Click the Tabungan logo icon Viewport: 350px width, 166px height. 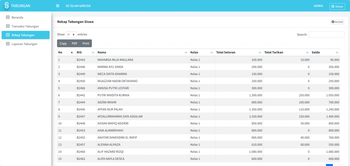click(7, 5)
